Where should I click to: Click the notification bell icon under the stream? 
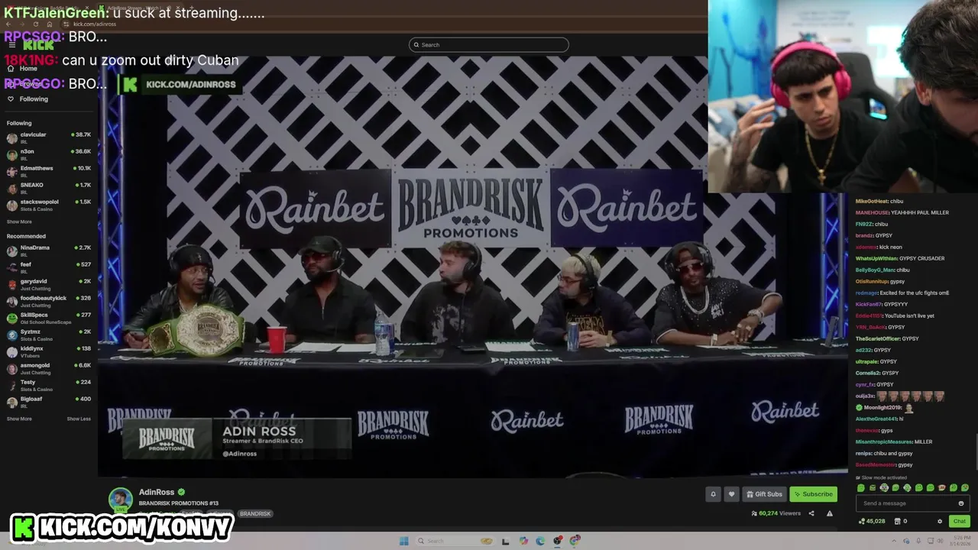tap(713, 494)
